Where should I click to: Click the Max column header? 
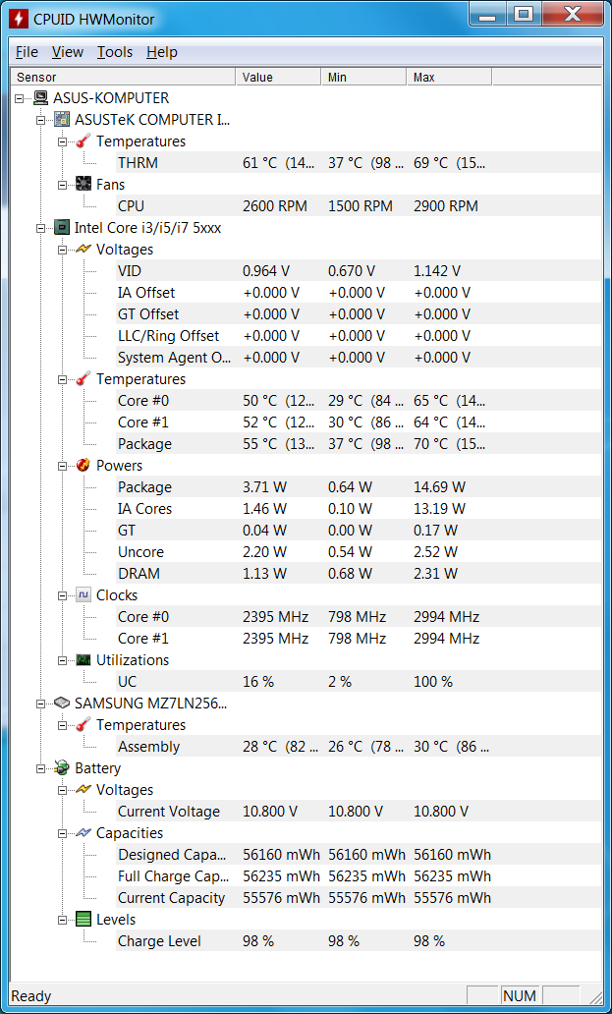449,77
